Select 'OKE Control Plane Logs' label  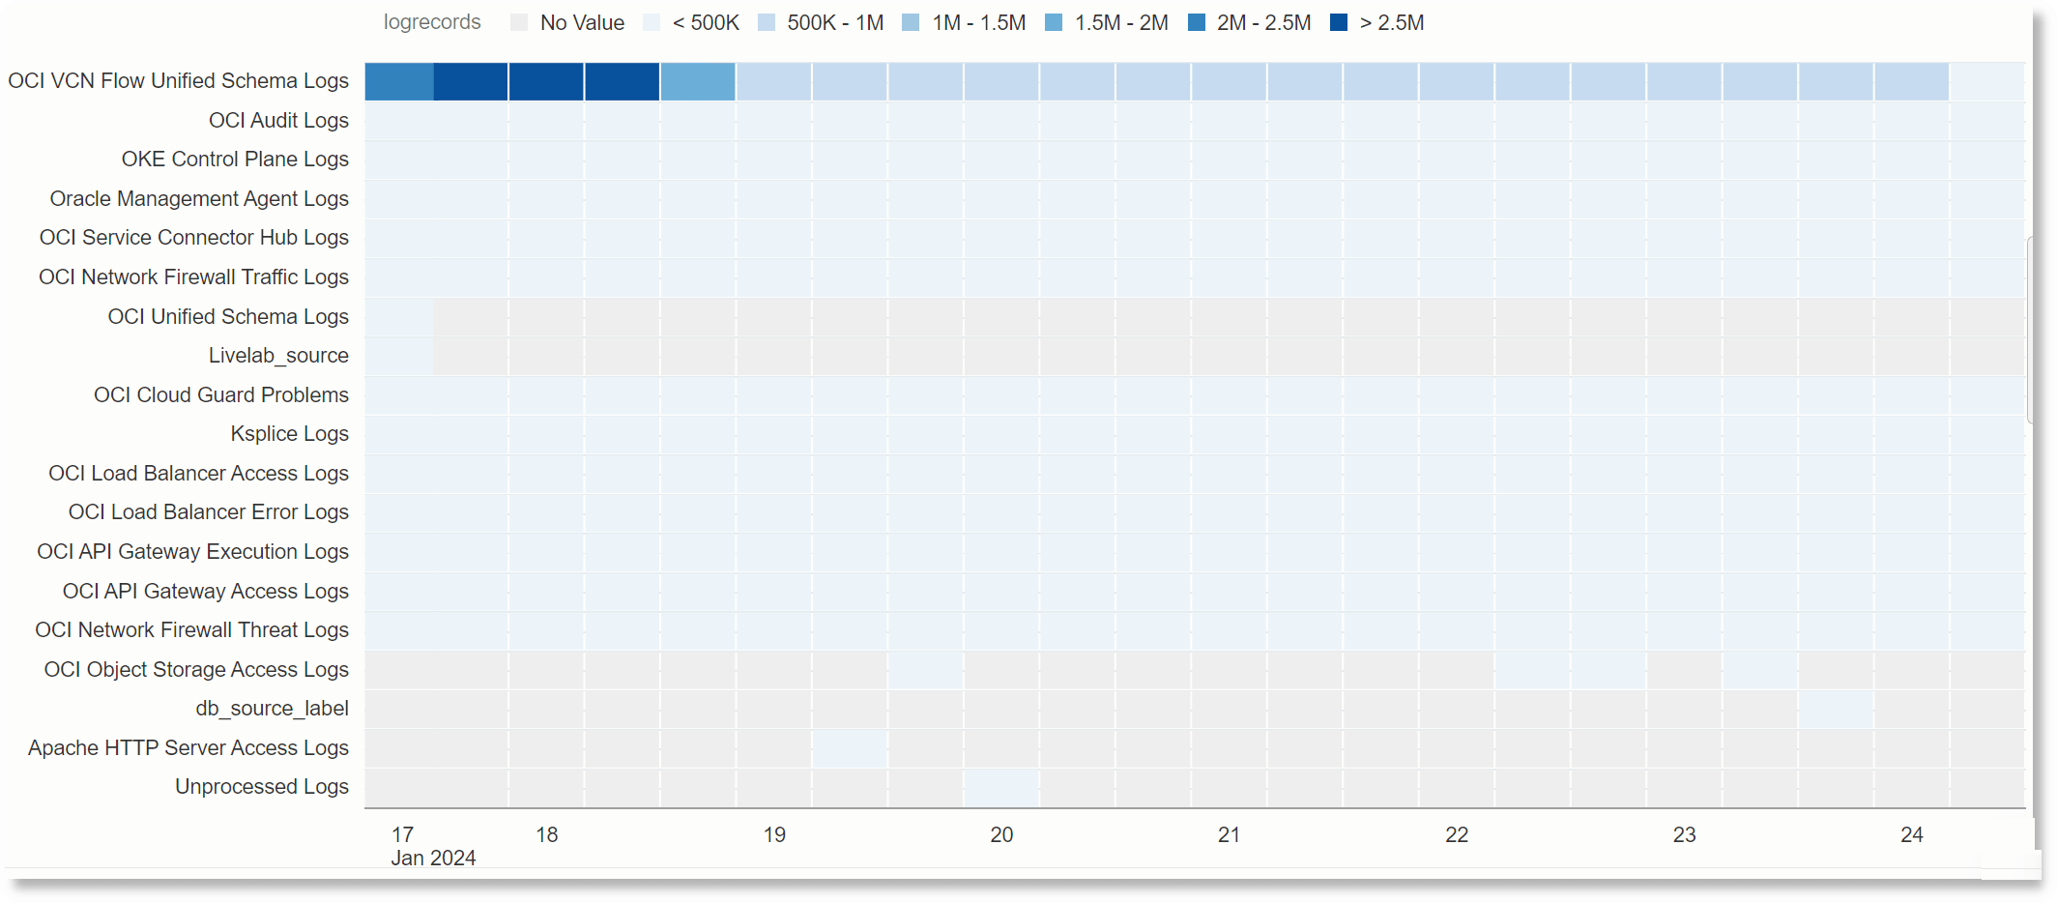235,159
